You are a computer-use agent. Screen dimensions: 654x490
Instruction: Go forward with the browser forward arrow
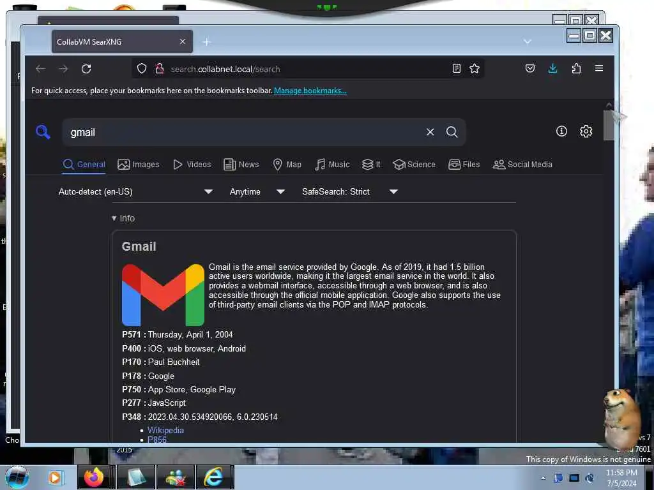[63, 69]
